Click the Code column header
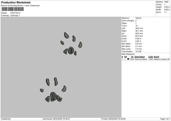This screenshot has height=121, width=171. tap(150, 57)
